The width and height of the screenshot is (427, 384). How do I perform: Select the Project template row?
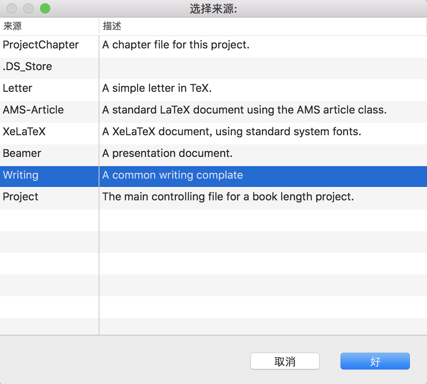(20, 197)
